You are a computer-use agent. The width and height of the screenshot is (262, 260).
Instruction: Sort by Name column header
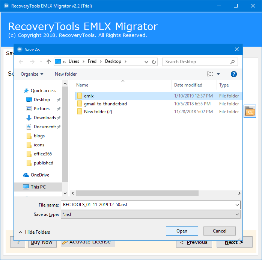(82, 85)
